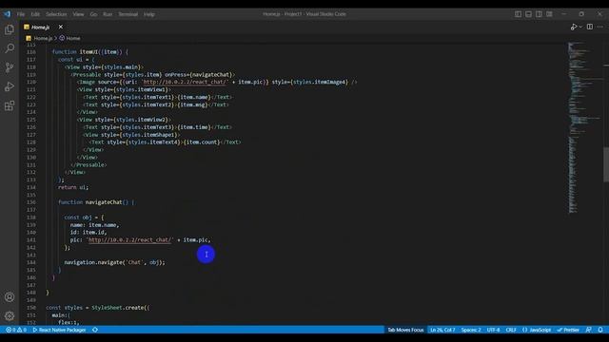Open the Run menu
Image resolution: width=609 pixels, height=342 pixels.
108,14
